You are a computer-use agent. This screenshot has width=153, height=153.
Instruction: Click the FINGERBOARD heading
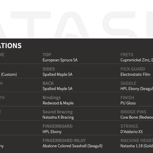pyautogui.click(x=58, y=126)
